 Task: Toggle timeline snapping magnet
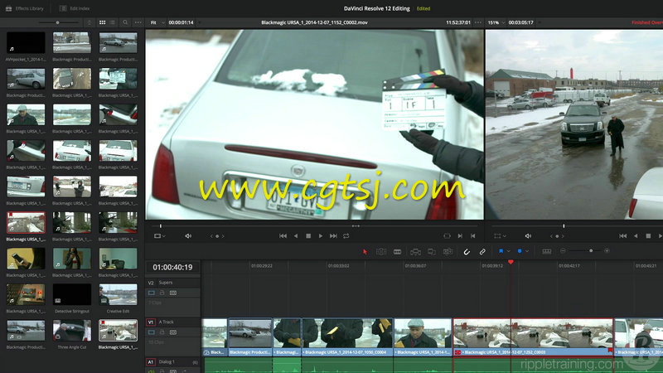(467, 252)
